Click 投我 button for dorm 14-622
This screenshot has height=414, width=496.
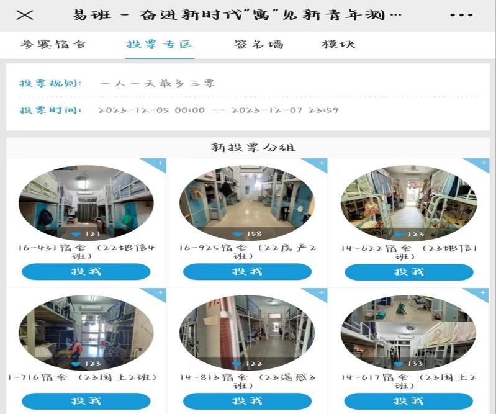coord(409,271)
